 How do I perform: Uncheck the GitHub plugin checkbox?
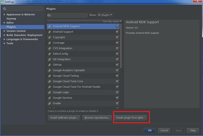point(117,65)
